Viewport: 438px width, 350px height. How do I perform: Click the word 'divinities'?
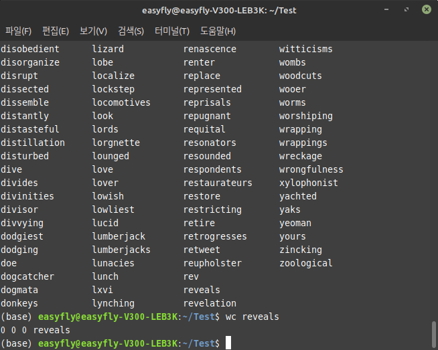point(27,197)
